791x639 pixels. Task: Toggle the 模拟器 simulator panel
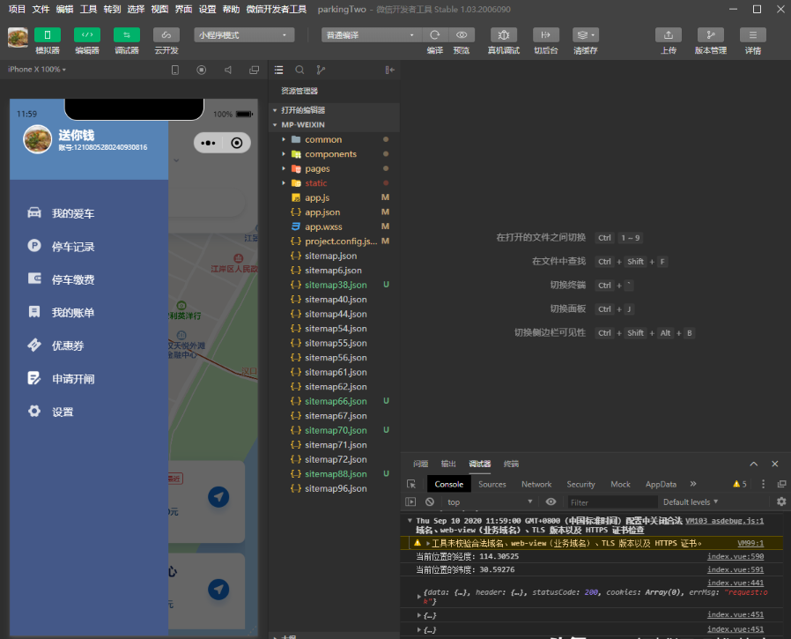48,34
